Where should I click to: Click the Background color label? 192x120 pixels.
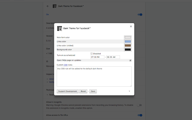64,49
